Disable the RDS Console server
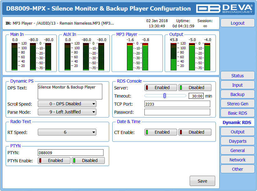Image resolution: width=257 pixels, height=191 pixels. [x=195, y=88]
